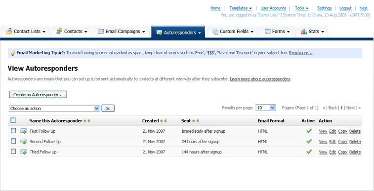Click the Second Follow Up active checkmark

tap(309, 141)
